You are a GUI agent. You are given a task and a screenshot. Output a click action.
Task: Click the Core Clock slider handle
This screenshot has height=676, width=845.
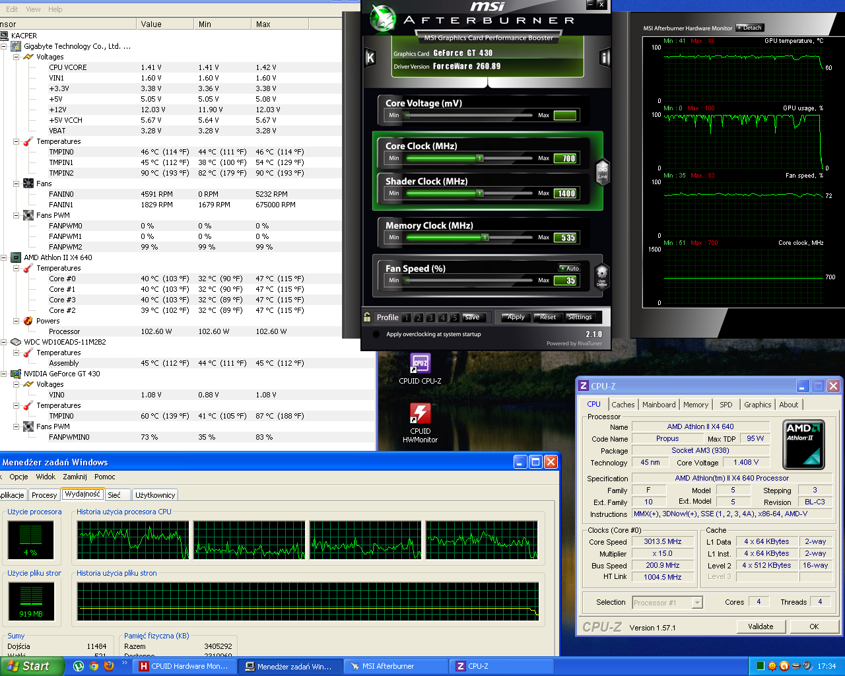coord(480,158)
